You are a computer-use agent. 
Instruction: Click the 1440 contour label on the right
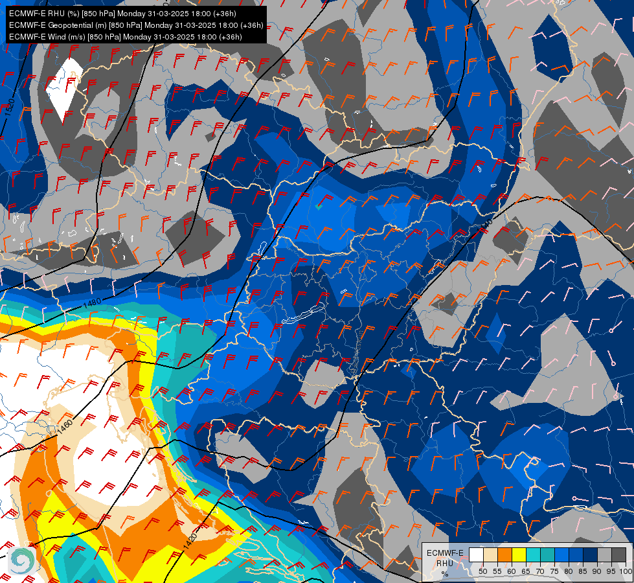point(485,226)
